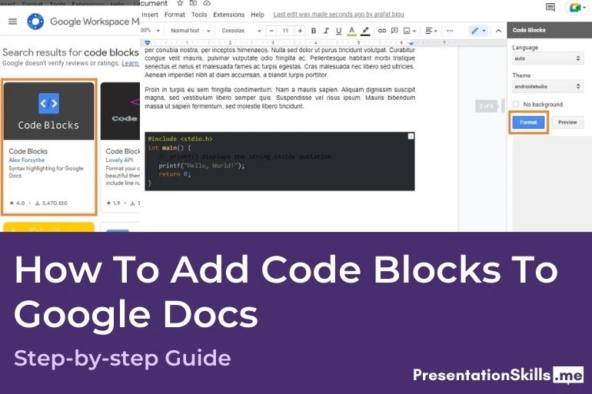Star the document
The height and width of the screenshot is (394, 592).
(181, 3)
